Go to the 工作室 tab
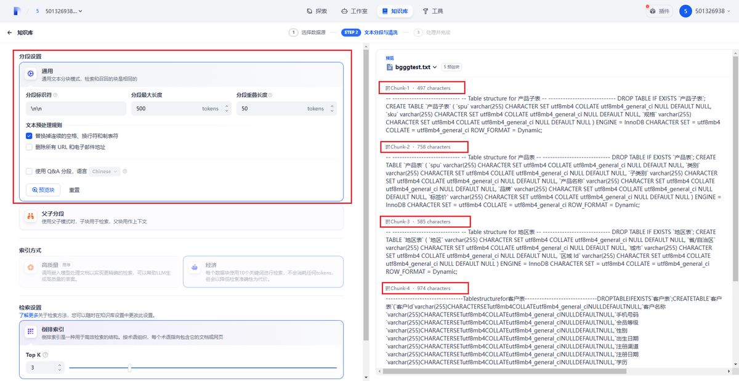The height and width of the screenshot is (381, 739). (x=355, y=11)
